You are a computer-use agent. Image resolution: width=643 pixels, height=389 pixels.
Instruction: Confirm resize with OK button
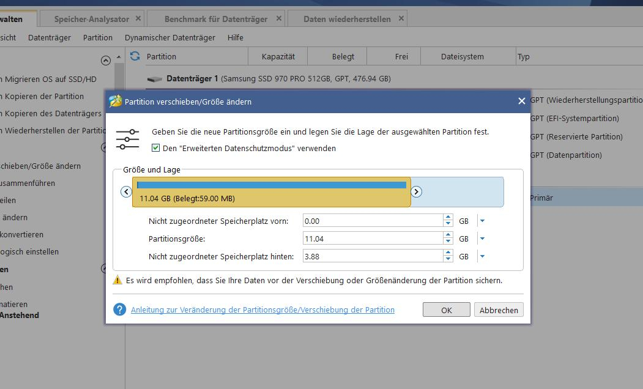coord(446,309)
